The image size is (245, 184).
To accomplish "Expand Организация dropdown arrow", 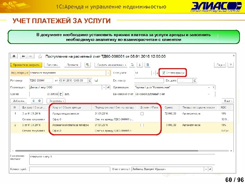I will tap(209, 87).
